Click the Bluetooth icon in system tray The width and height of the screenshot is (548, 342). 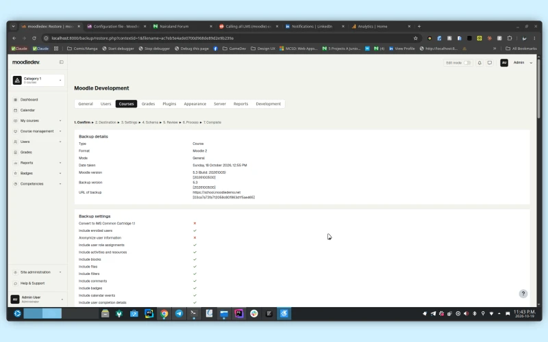point(475,313)
